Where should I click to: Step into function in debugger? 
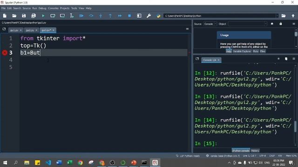[x=101, y=16]
